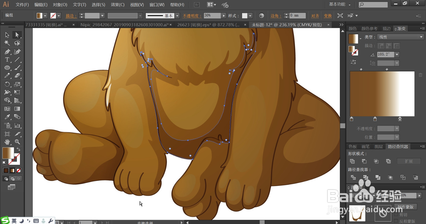Image resolution: width=426 pixels, height=224 pixels.
Task: Select the Scale tool
Action: pos(17,84)
